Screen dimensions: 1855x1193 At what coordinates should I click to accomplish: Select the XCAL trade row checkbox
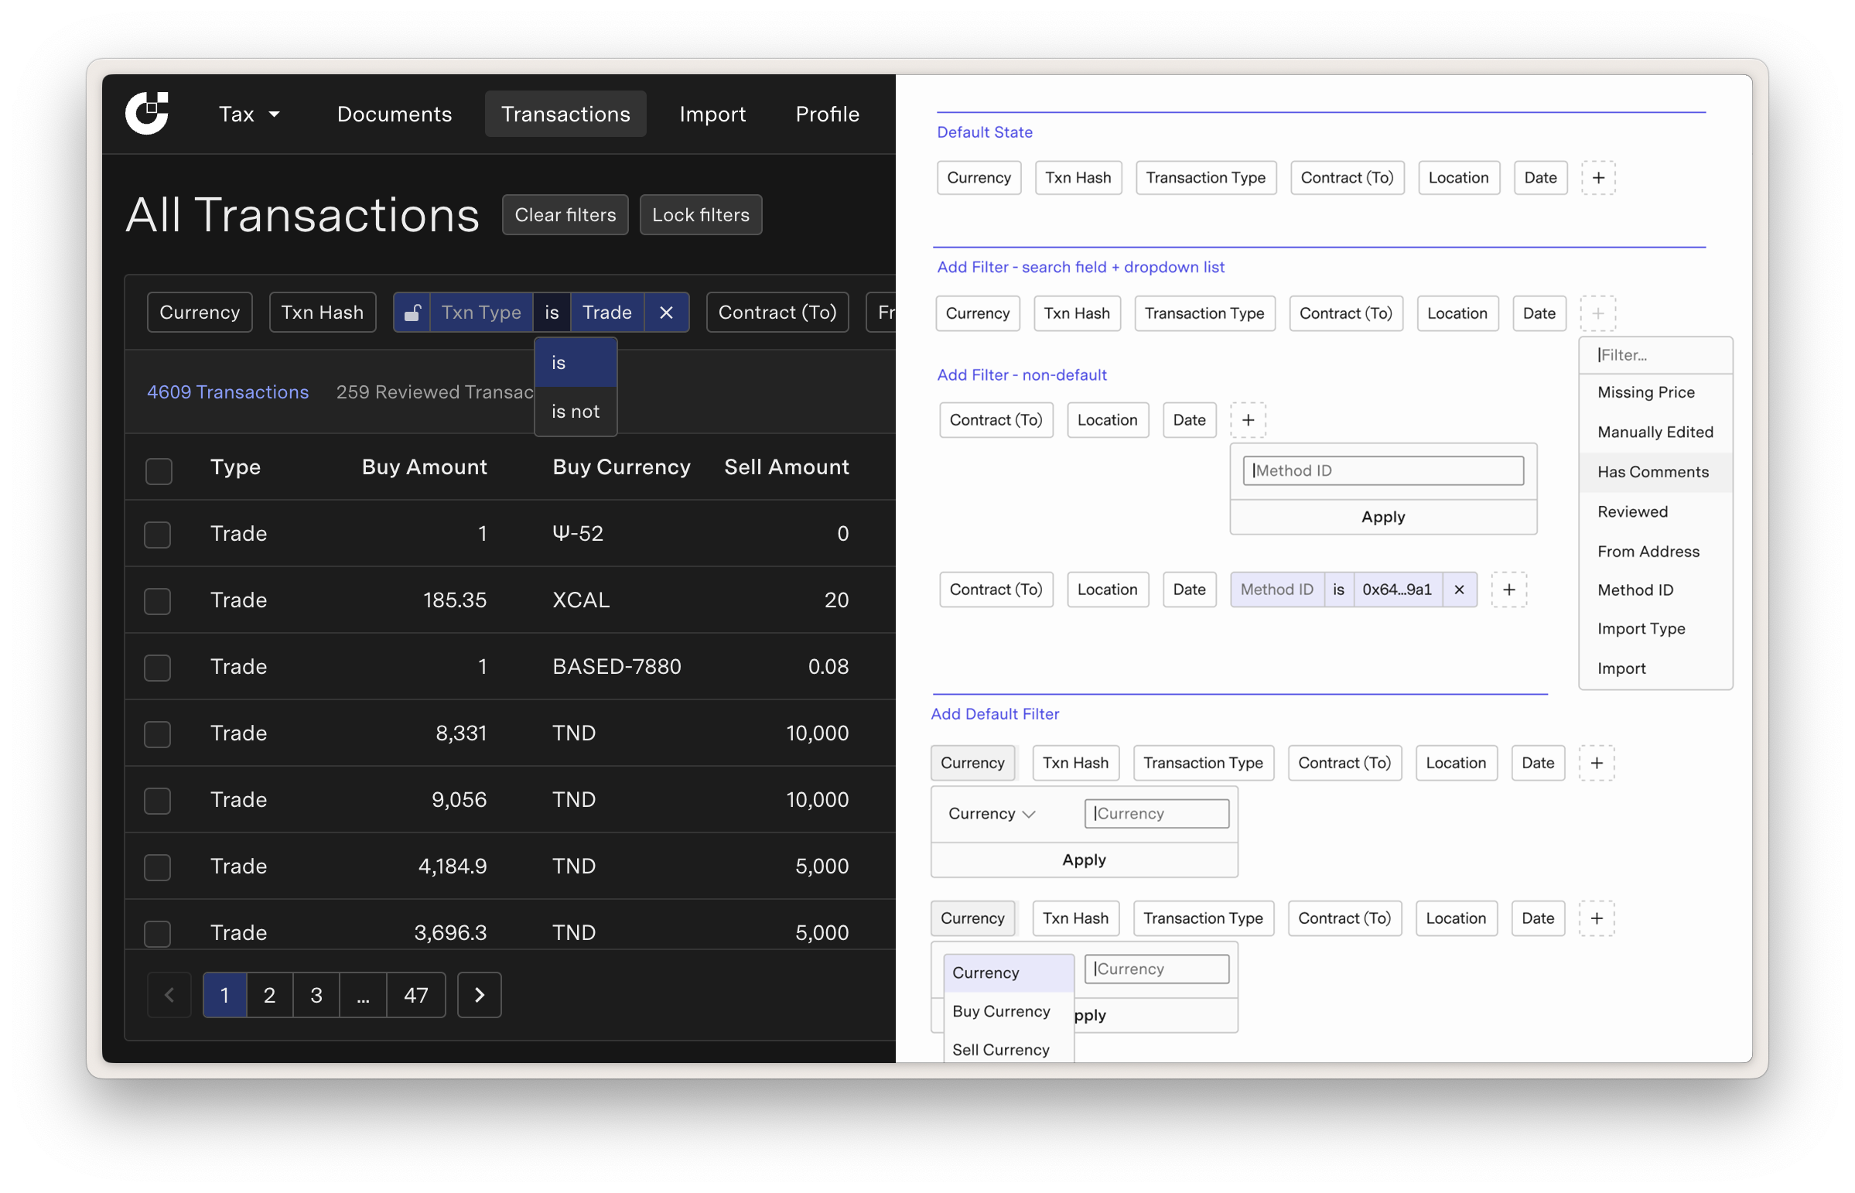coord(158,602)
